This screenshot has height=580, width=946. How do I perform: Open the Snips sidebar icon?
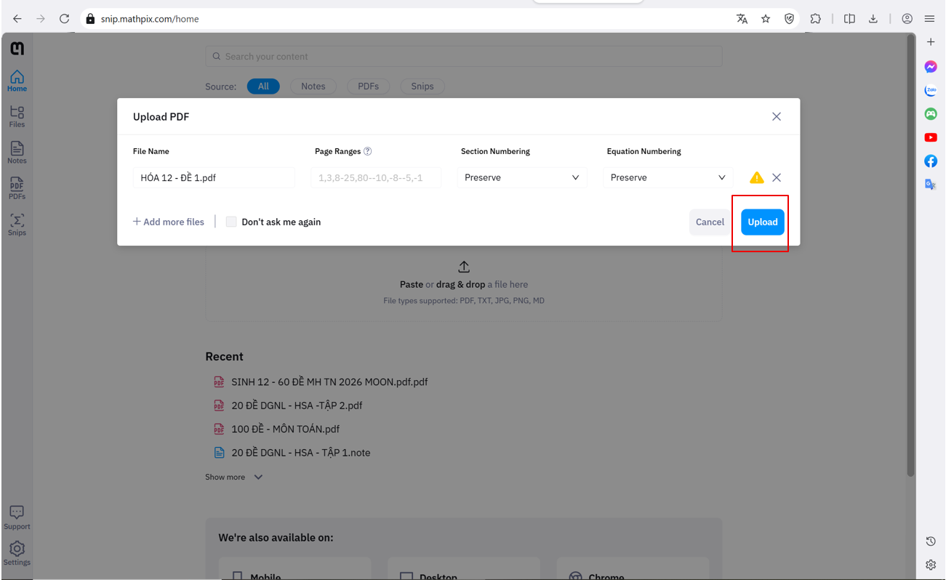(x=17, y=224)
